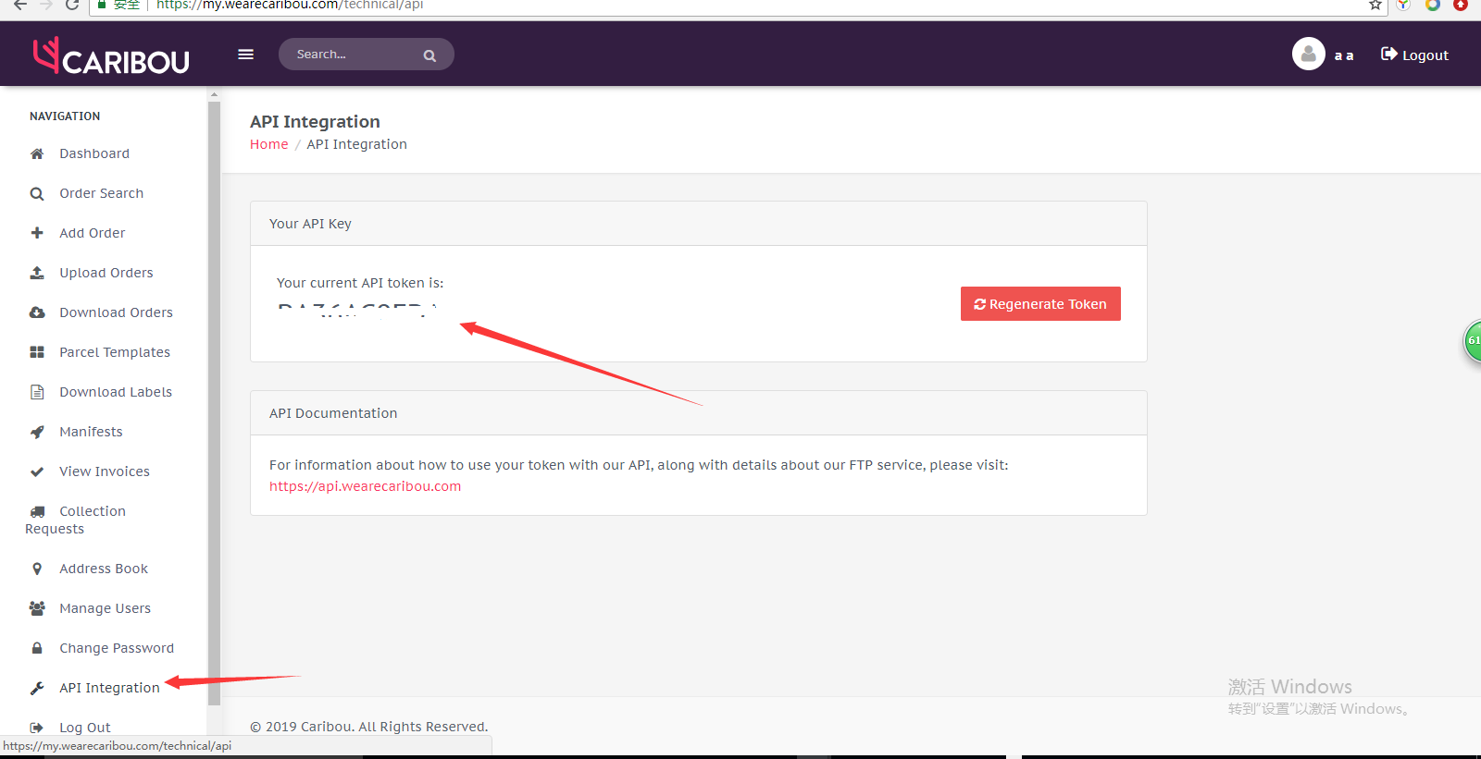Click the Order Search magnifier icon
The width and height of the screenshot is (1481, 759).
[x=37, y=193]
